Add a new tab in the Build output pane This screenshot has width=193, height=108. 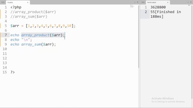tap(188, 2)
